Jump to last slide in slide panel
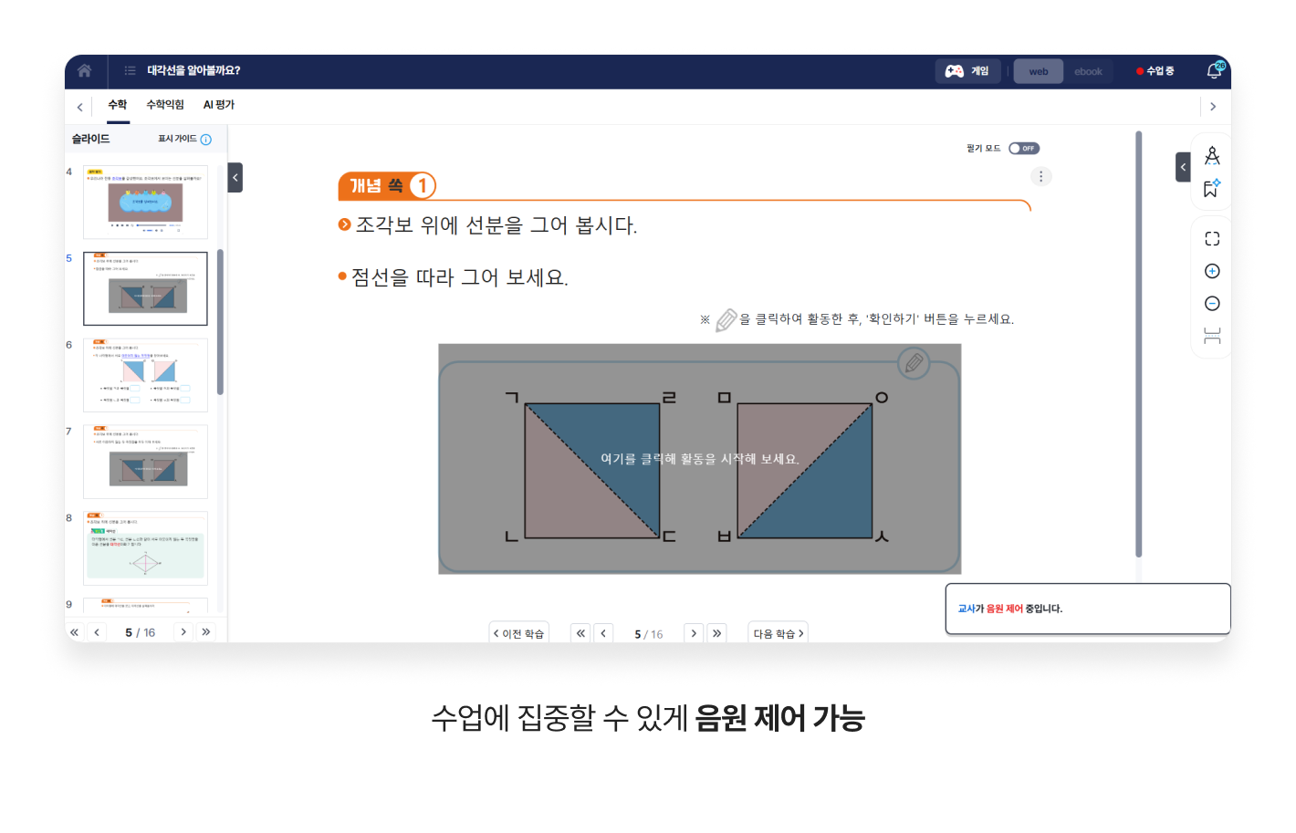This screenshot has width=1296, height=833. 206,632
